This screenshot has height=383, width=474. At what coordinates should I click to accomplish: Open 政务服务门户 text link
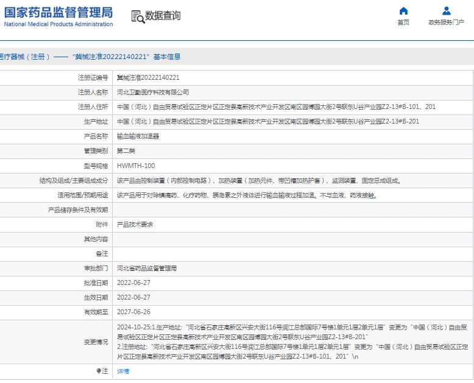click(x=446, y=23)
